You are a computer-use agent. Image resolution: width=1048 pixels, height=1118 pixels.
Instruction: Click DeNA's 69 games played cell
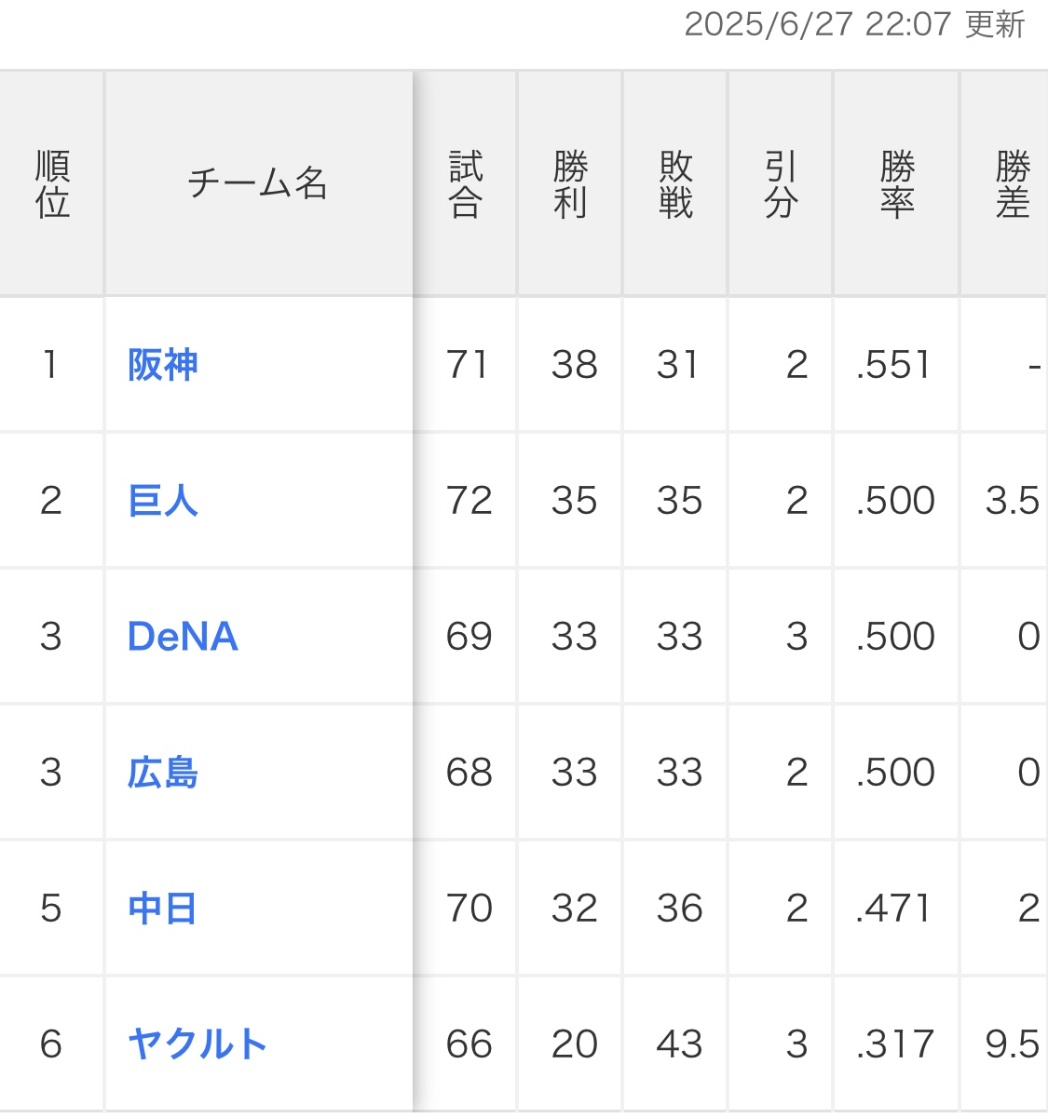[469, 637]
